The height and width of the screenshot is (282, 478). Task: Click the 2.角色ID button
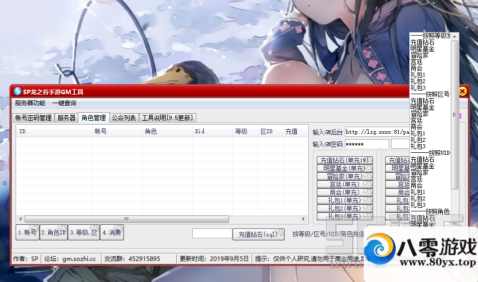54,232
